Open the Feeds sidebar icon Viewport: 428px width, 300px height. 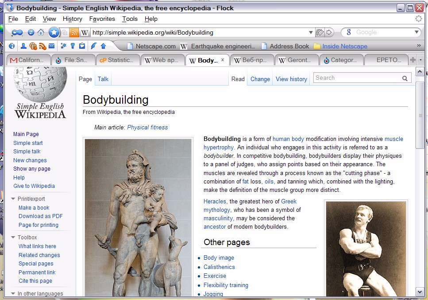point(42,46)
